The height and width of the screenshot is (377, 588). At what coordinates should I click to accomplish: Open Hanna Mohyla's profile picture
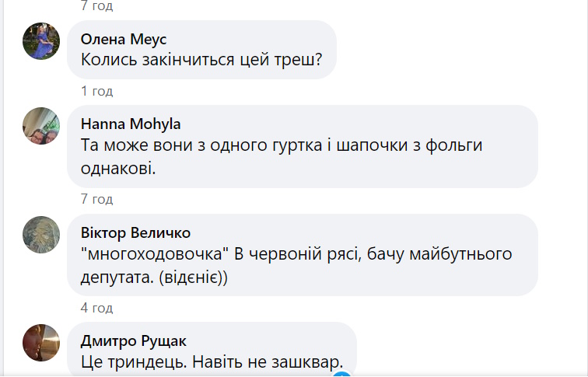40,126
